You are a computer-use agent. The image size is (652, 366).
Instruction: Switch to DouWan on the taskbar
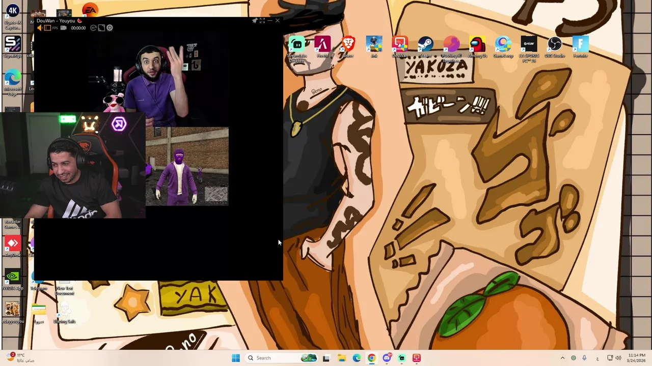pos(417,358)
